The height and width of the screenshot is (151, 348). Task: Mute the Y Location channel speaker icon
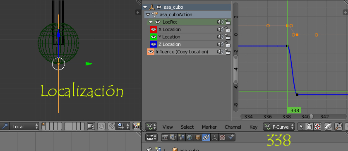pos(220,37)
